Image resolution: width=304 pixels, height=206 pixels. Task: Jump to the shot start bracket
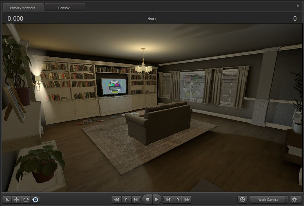click(x=126, y=200)
